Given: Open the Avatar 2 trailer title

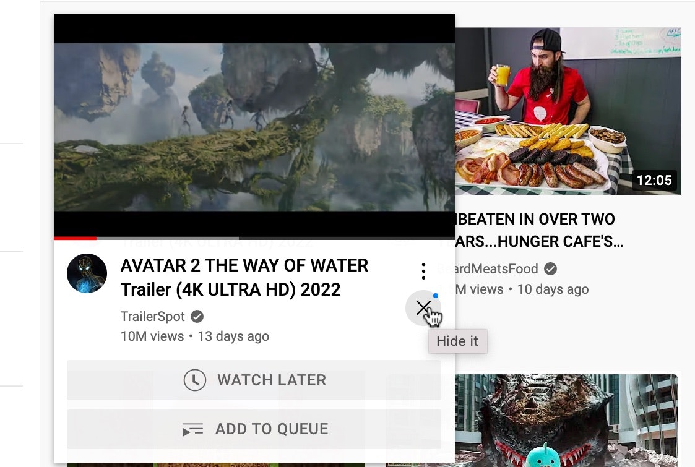Looking at the screenshot, I should (x=244, y=277).
